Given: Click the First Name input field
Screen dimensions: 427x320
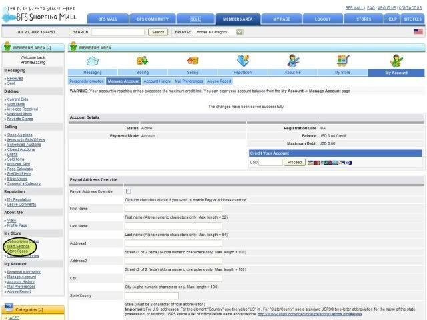Looking at the screenshot, I should (173, 209).
